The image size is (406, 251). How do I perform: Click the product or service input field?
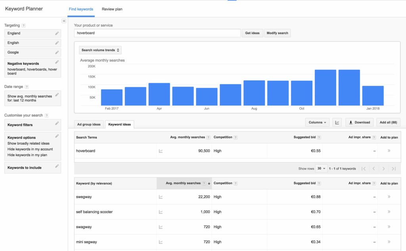[x=157, y=33]
